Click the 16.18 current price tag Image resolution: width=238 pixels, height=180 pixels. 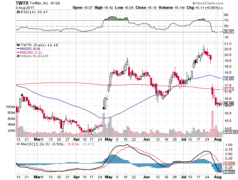tap(227, 104)
